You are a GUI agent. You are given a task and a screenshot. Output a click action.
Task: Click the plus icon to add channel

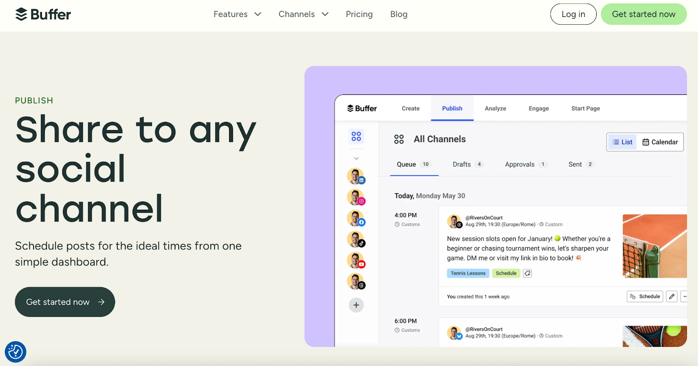click(356, 305)
